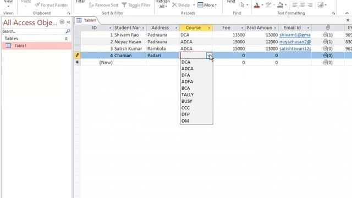352x198 pixels.
Task: Click the Course column header
Action: [196, 28]
